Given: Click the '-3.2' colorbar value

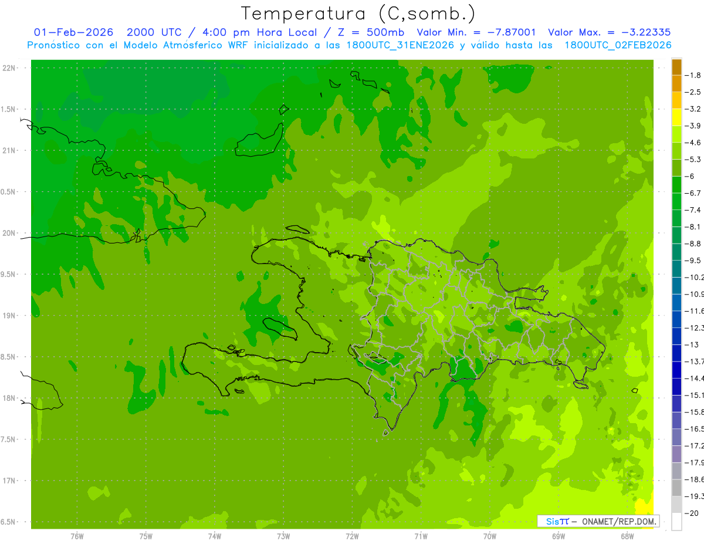Looking at the screenshot, I should [693, 109].
